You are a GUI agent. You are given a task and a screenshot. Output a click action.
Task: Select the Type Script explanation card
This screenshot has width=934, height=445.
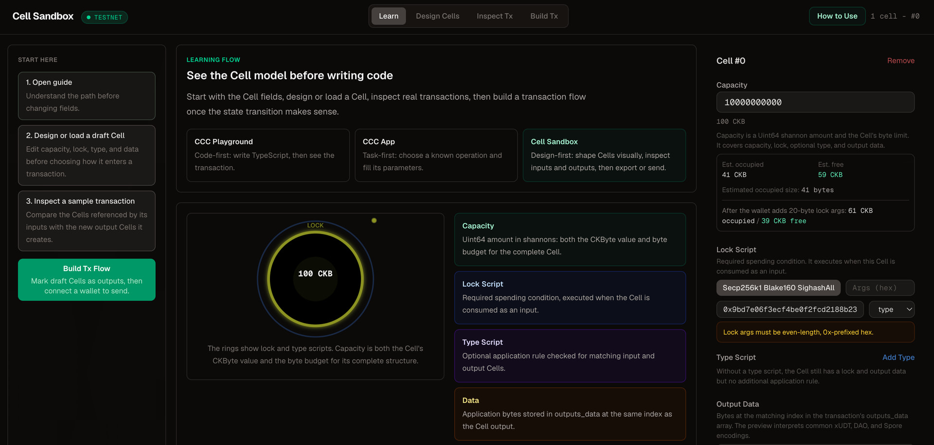click(x=570, y=356)
